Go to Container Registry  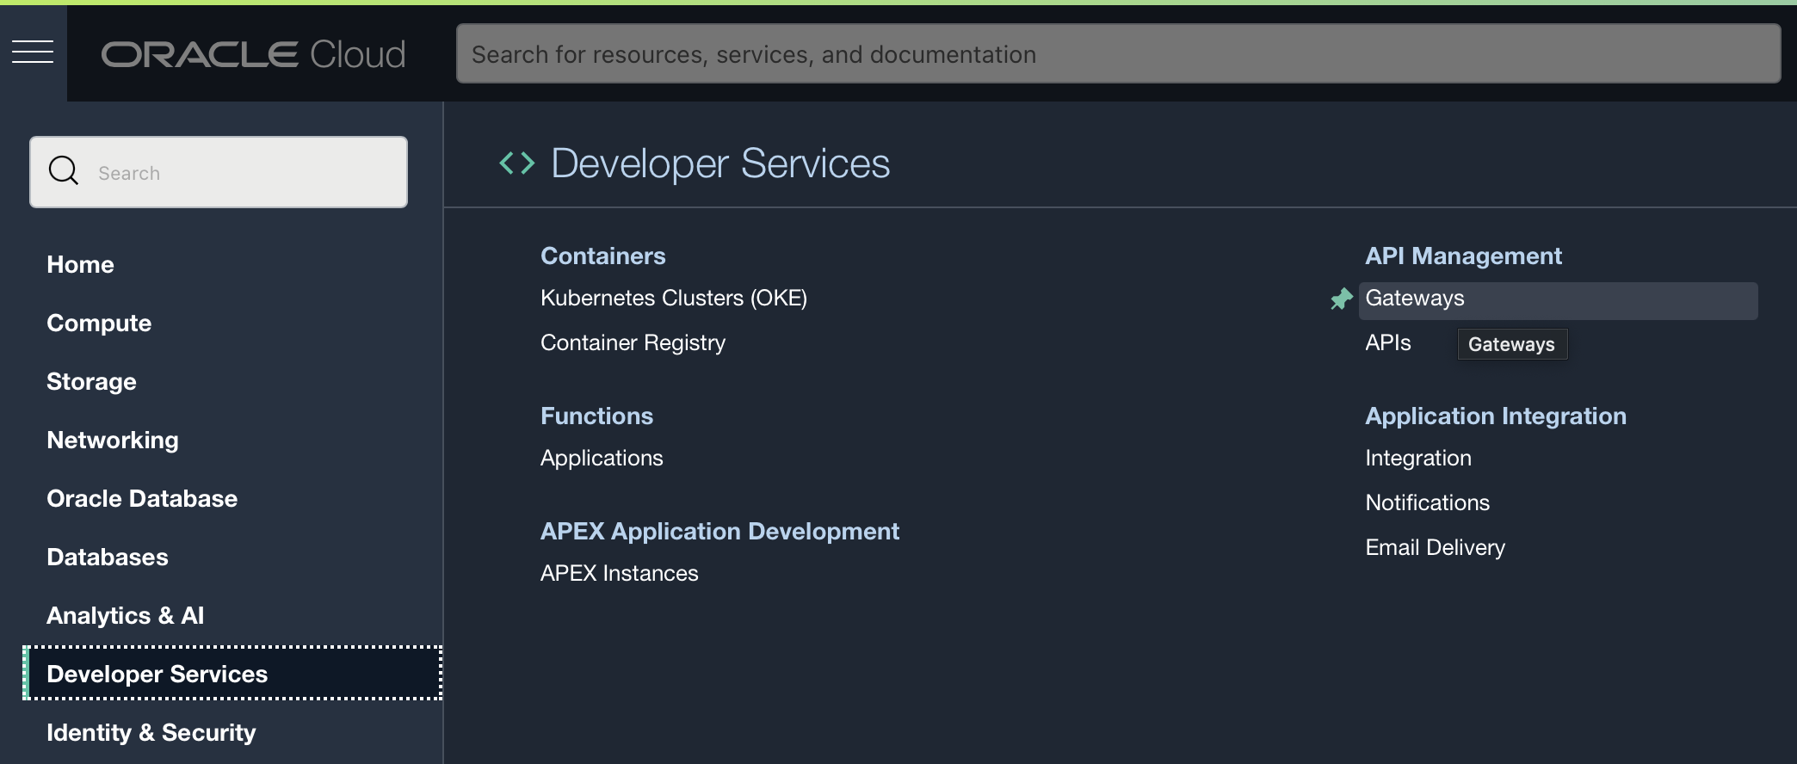click(633, 343)
